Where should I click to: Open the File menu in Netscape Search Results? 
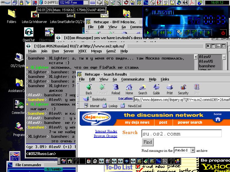coord(82,79)
